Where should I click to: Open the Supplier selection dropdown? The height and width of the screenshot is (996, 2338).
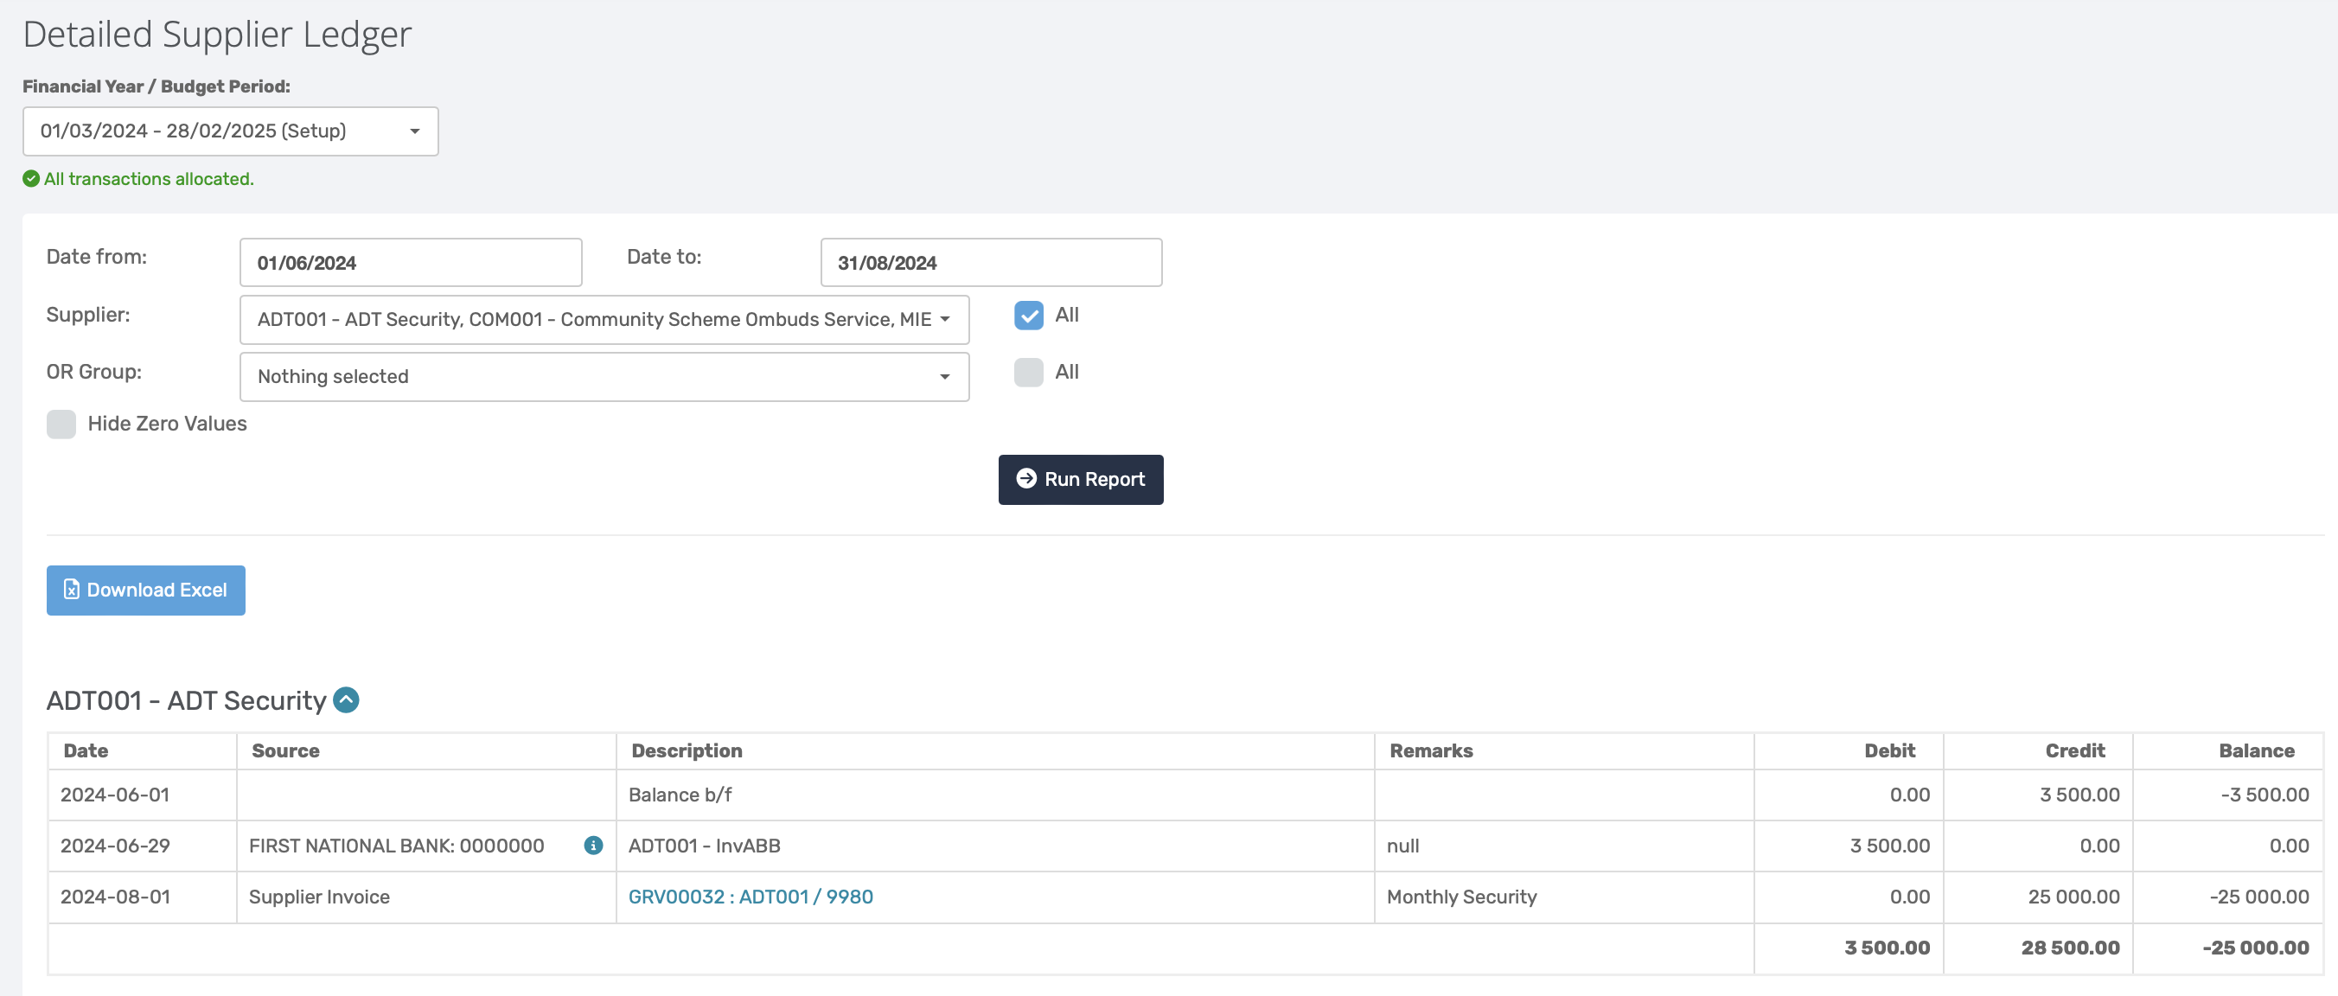pyautogui.click(x=604, y=320)
